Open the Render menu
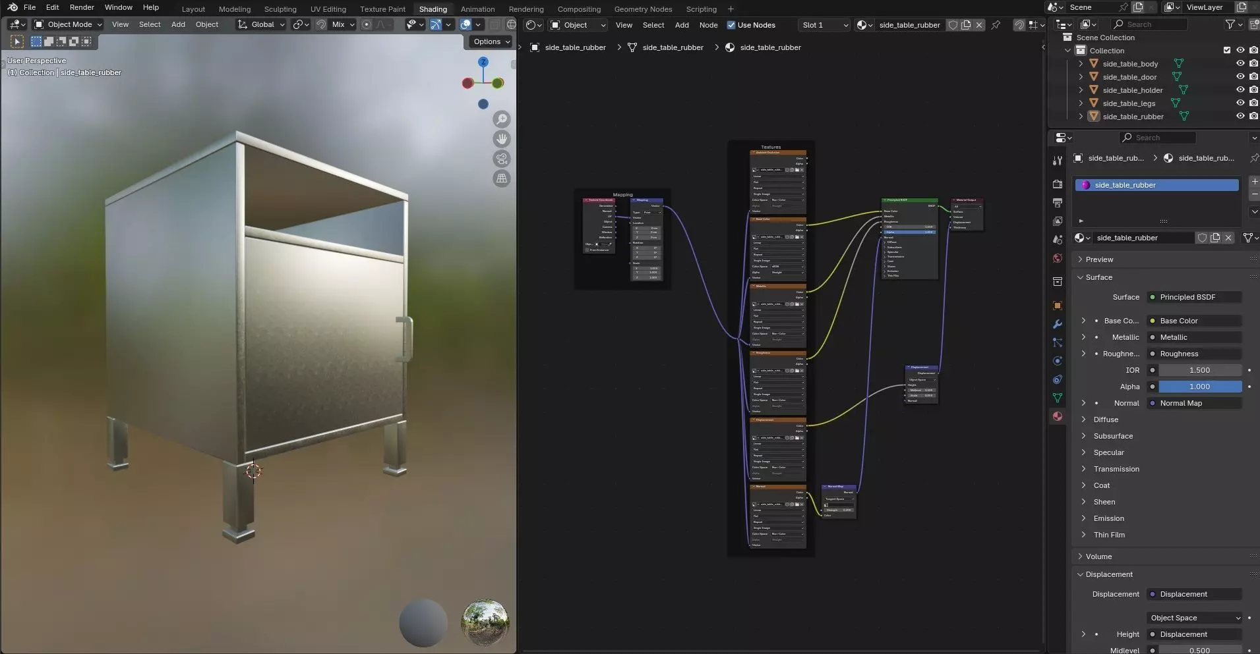Screen dimensions: 1260x654 [x=82, y=7]
